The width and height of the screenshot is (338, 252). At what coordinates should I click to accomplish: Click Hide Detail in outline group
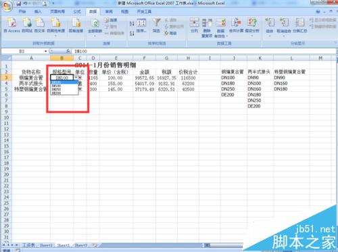pyautogui.click(x=322, y=26)
